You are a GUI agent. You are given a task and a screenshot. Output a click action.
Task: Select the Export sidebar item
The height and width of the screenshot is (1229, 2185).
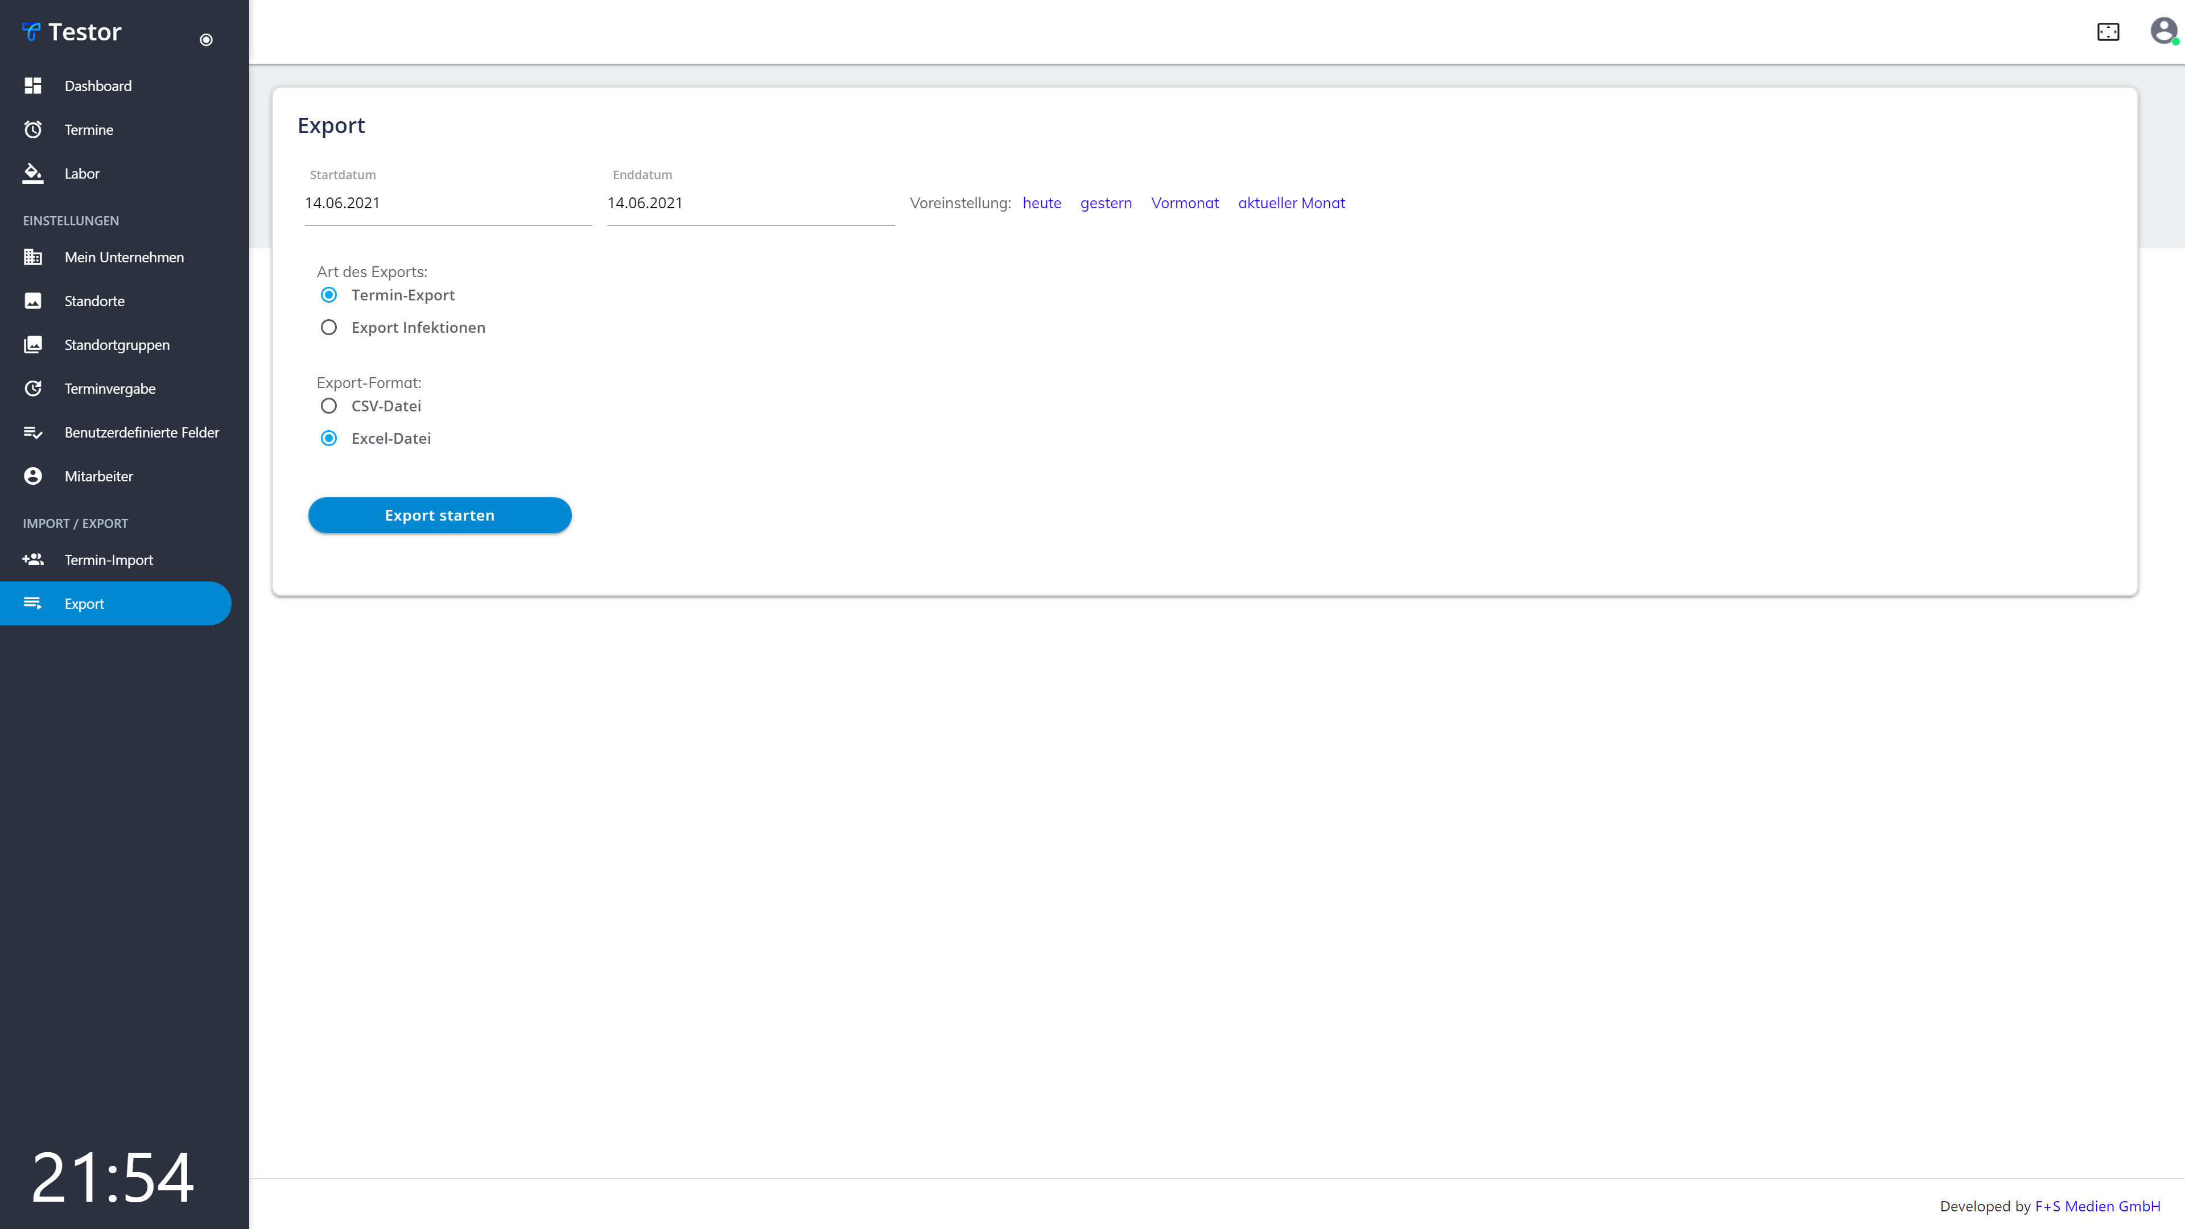pyautogui.click(x=116, y=604)
